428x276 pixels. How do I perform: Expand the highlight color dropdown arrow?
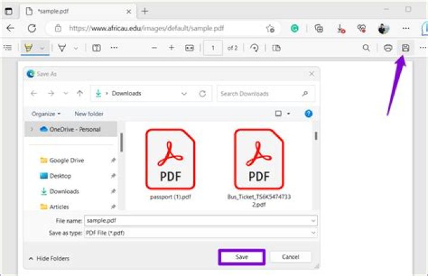[x=42, y=48]
